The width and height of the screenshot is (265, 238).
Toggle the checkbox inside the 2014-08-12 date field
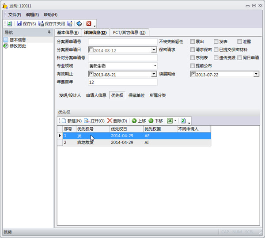91,49
